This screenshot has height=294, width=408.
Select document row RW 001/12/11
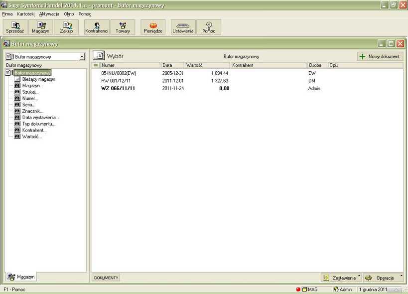coord(247,81)
